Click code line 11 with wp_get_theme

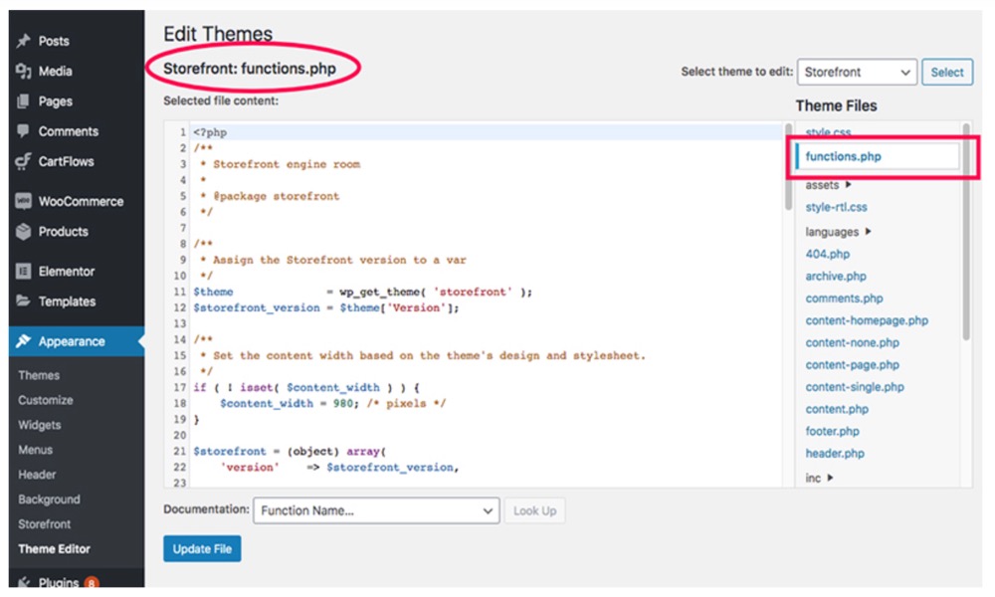(x=363, y=292)
